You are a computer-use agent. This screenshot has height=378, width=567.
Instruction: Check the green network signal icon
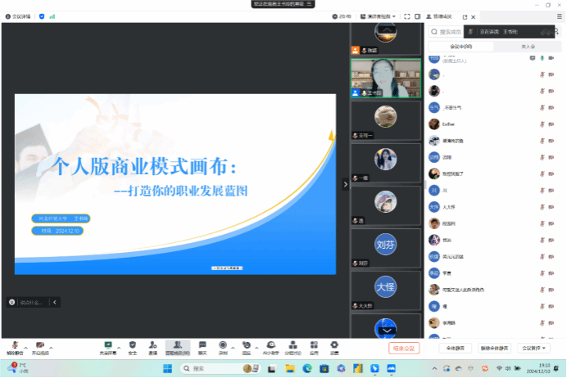[52, 16]
